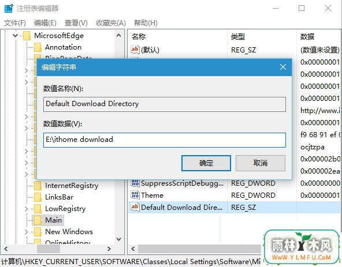Click the Registry Editor app icon in title bar
Viewport: 342px width, 267px height.
tap(9, 8)
